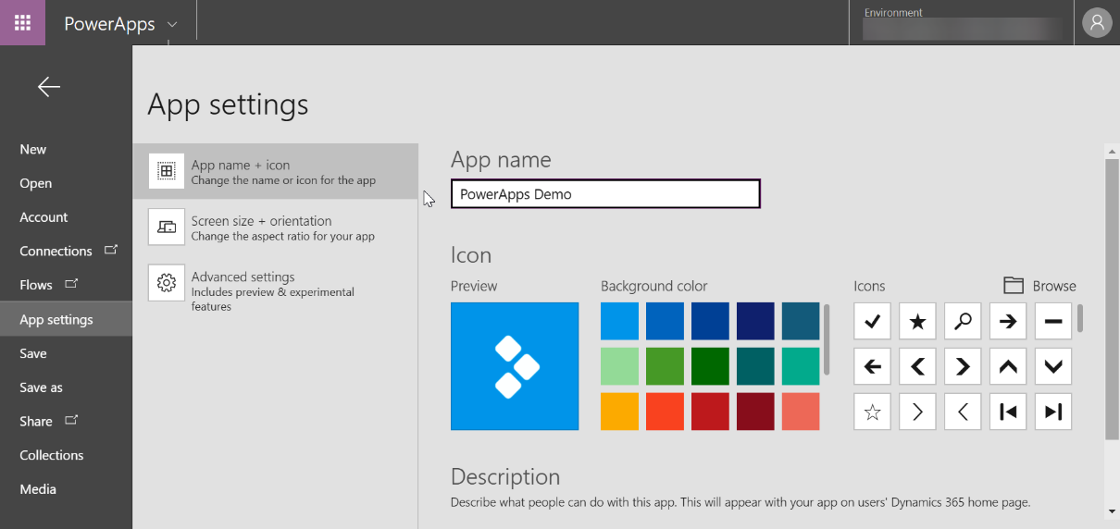Image resolution: width=1120 pixels, height=529 pixels.
Task: Select App settings in the sidebar
Action: click(x=66, y=319)
